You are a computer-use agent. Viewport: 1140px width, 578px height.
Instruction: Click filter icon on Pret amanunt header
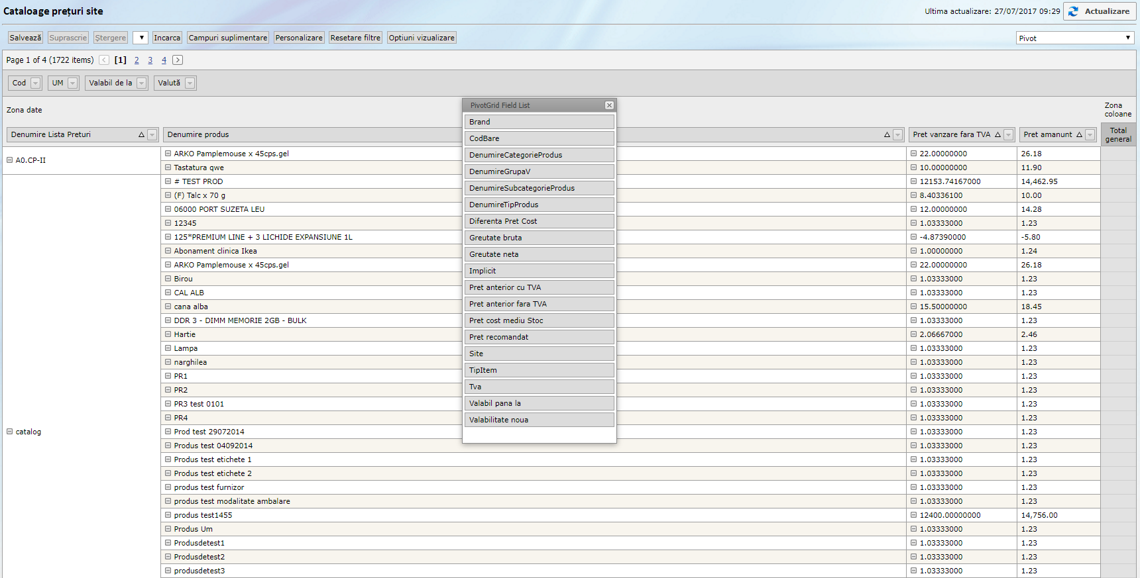1090,135
